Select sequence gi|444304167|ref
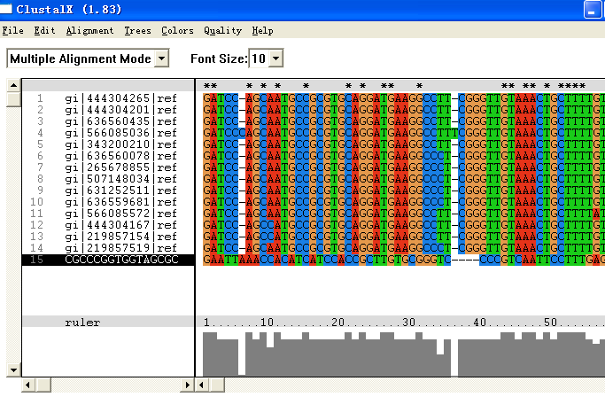This screenshot has width=605, height=420. point(120,225)
